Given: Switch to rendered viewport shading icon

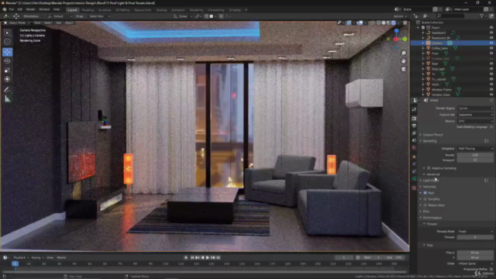Looking at the screenshot, I should click(x=394, y=22).
